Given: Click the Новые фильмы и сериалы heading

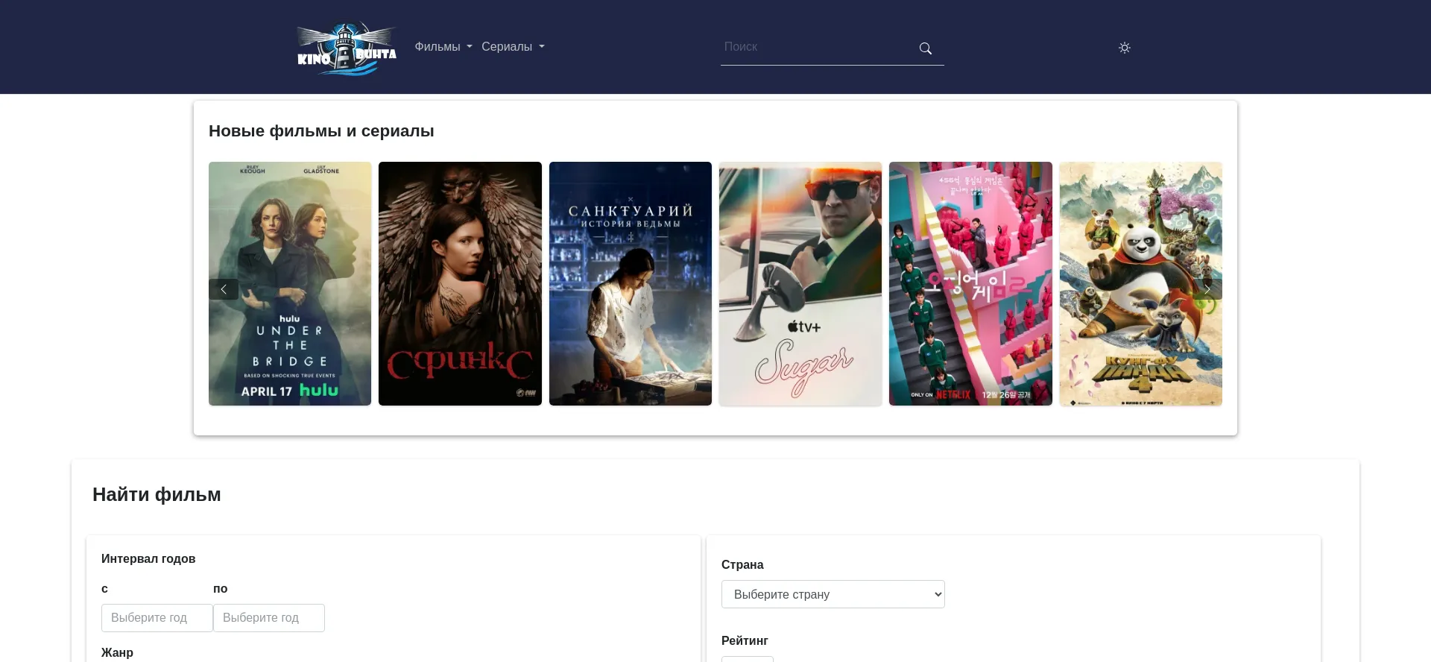Looking at the screenshot, I should 321,131.
